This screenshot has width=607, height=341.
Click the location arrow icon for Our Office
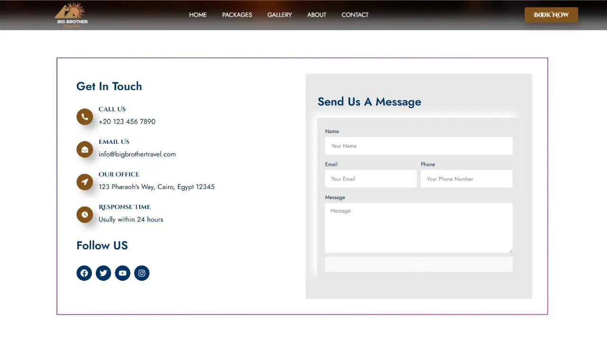(84, 182)
